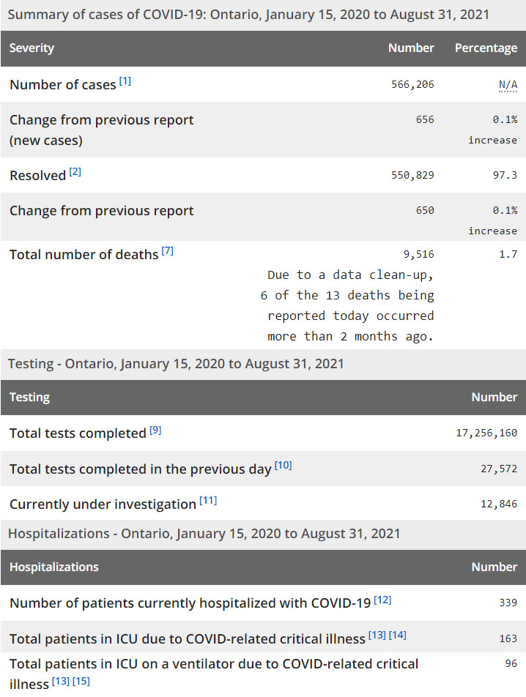Open footnote 13 in the ICU ventilator row
The height and width of the screenshot is (697, 526).
pos(61,682)
